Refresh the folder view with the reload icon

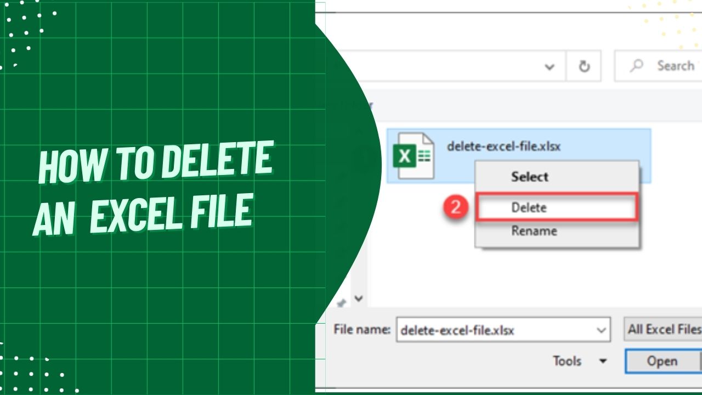point(584,66)
